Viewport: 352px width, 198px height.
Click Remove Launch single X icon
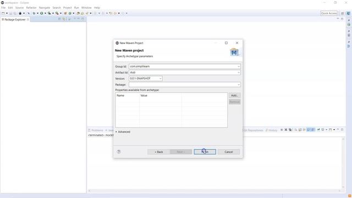286,130
